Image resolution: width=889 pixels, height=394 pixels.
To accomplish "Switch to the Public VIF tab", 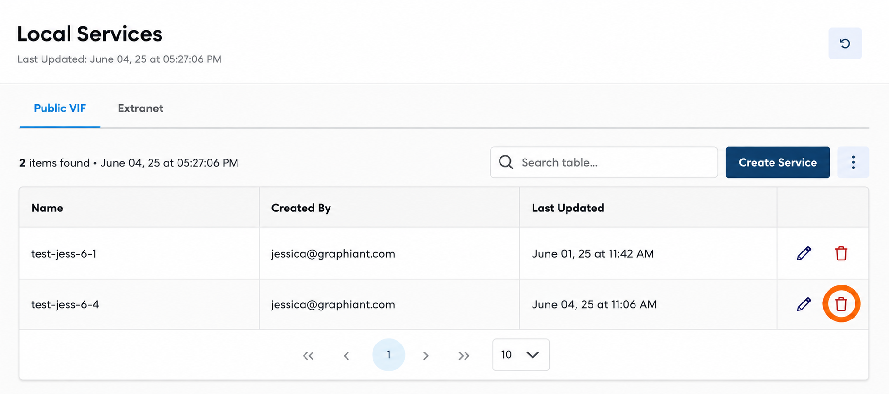I will click(60, 108).
